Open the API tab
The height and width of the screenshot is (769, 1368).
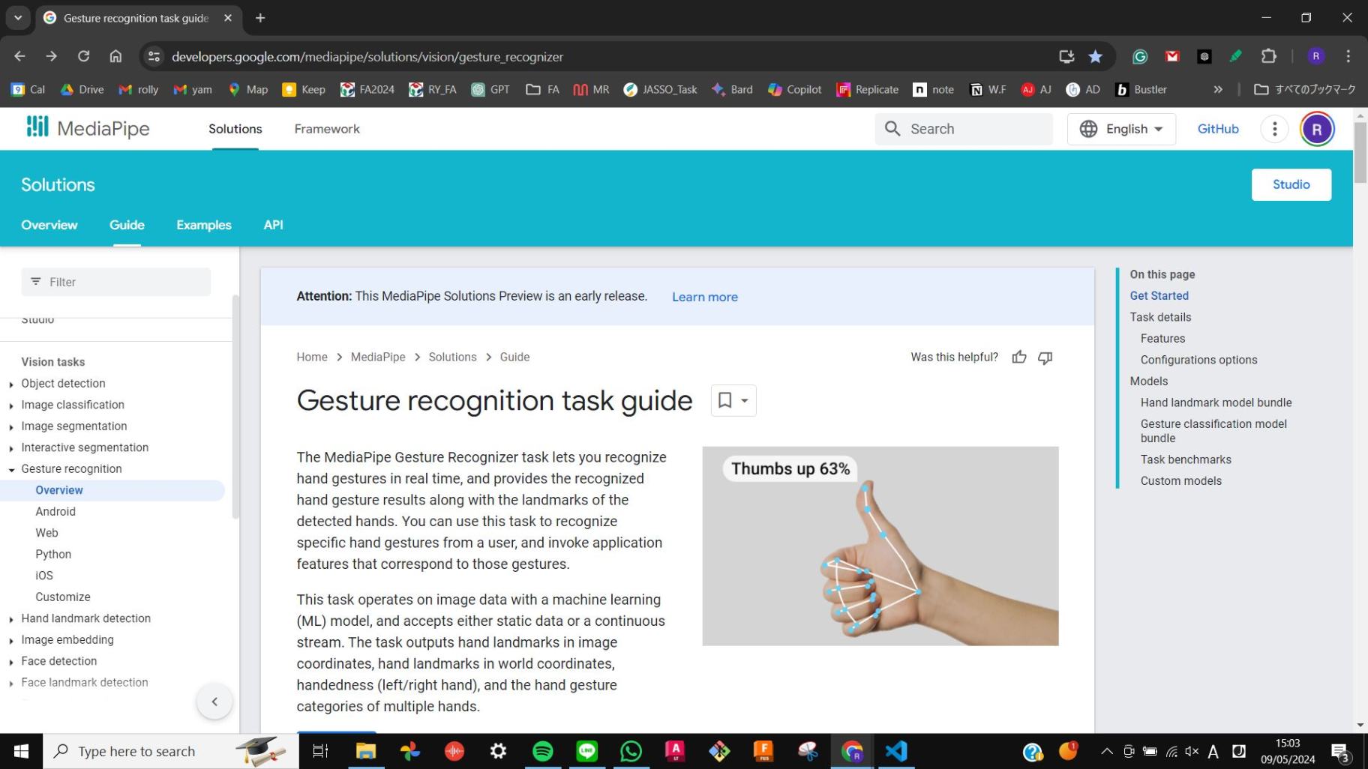coord(273,225)
